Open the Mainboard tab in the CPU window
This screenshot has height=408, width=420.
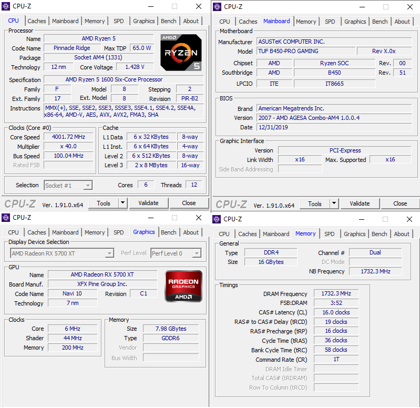pyautogui.click(x=65, y=21)
